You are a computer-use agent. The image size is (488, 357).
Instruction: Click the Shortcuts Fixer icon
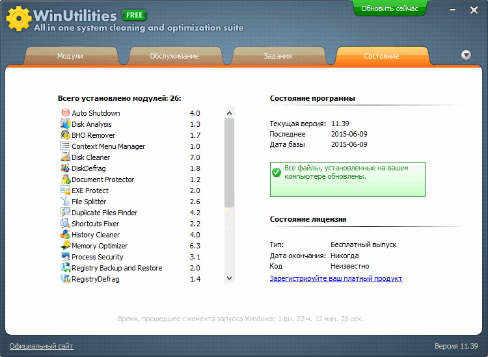point(65,223)
